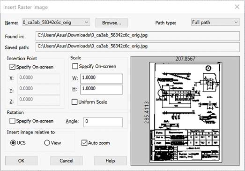Confirm with the OK button
Screen dimensions: 245x171
(x=21, y=161)
